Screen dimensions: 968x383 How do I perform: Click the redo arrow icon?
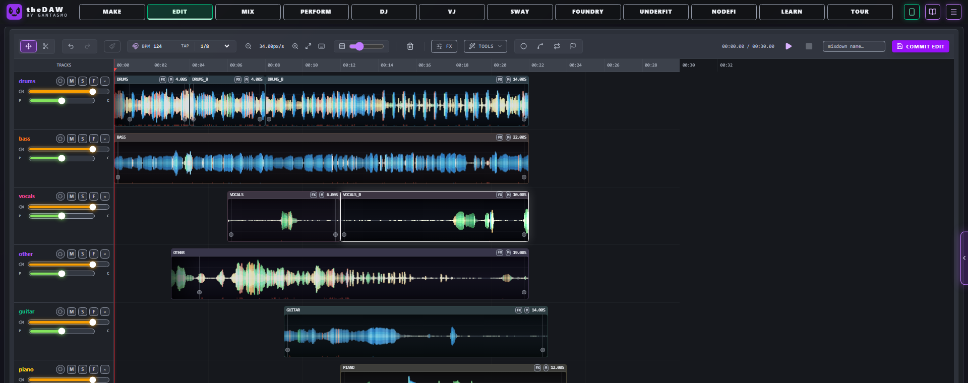pyautogui.click(x=88, y=46)
